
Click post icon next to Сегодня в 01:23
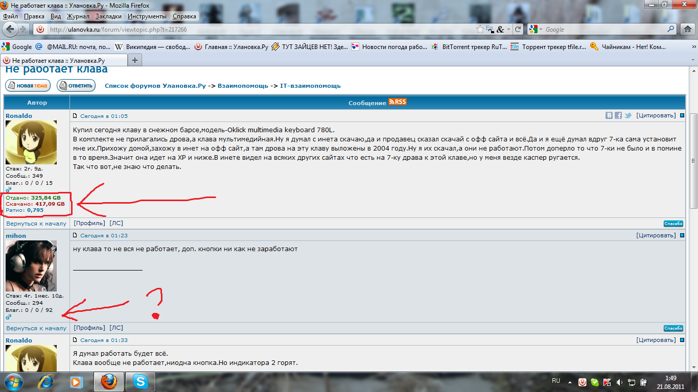(x=76, y=236)
